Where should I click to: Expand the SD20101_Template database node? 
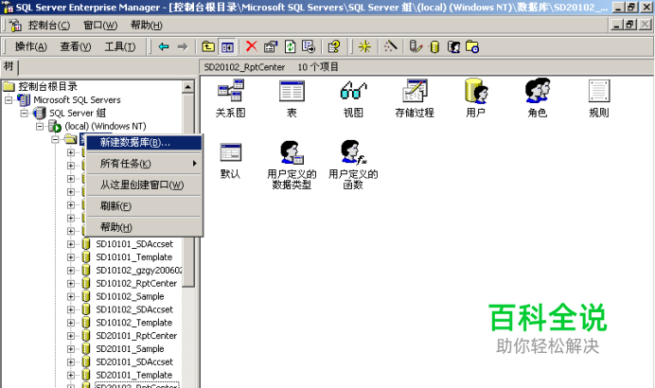[x=71, y=375]
